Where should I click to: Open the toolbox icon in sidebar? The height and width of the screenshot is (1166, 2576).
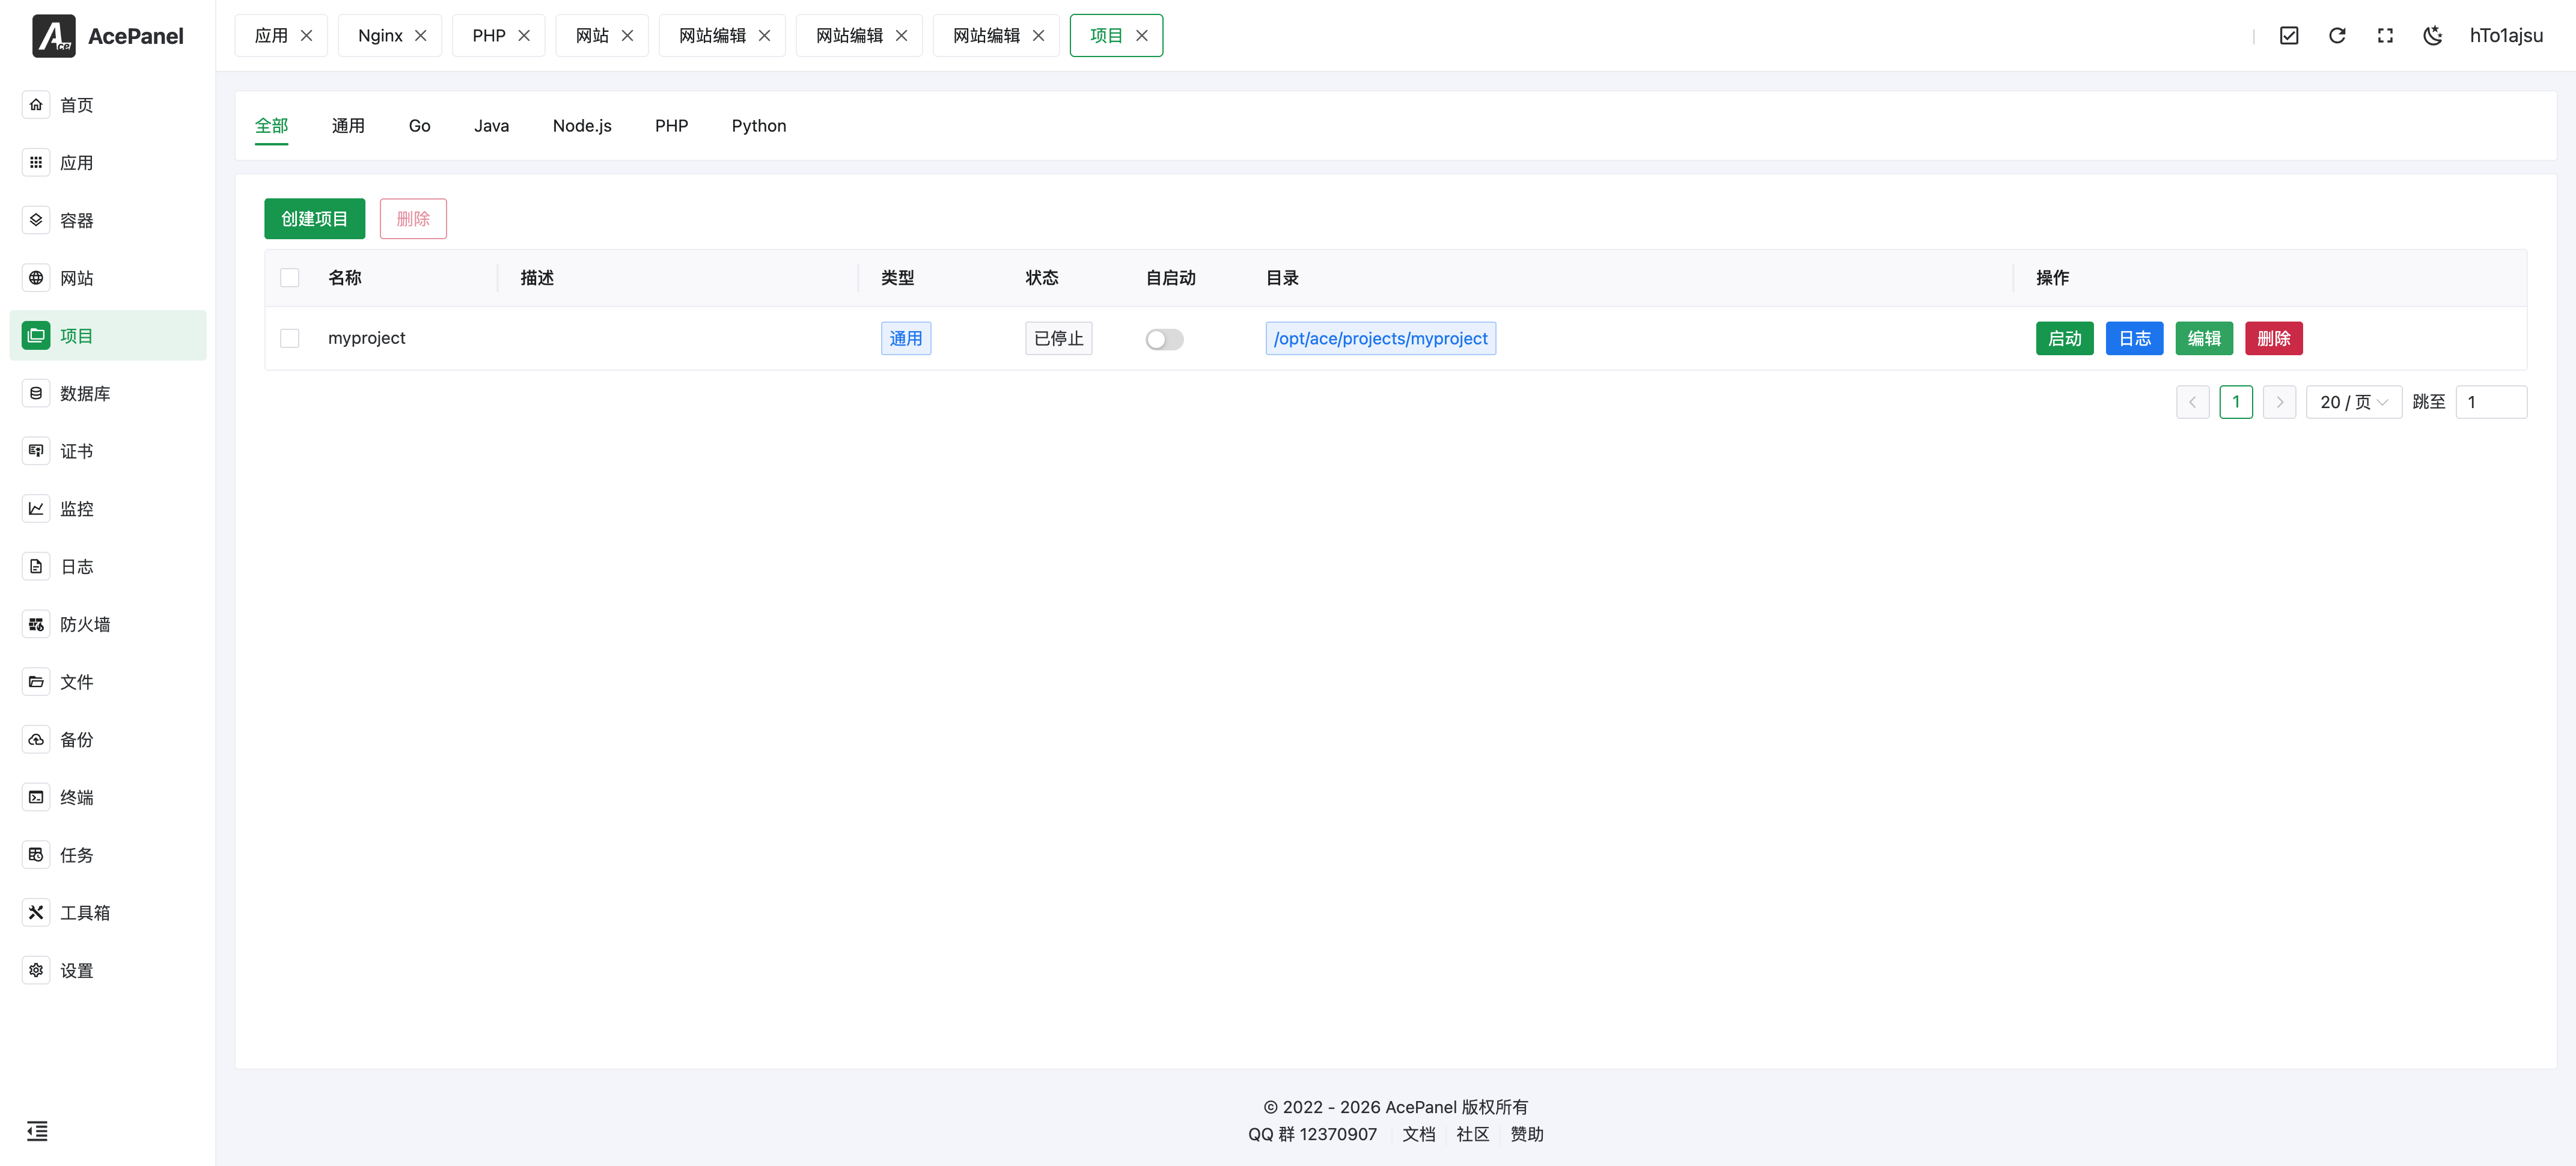coord(36,912)
